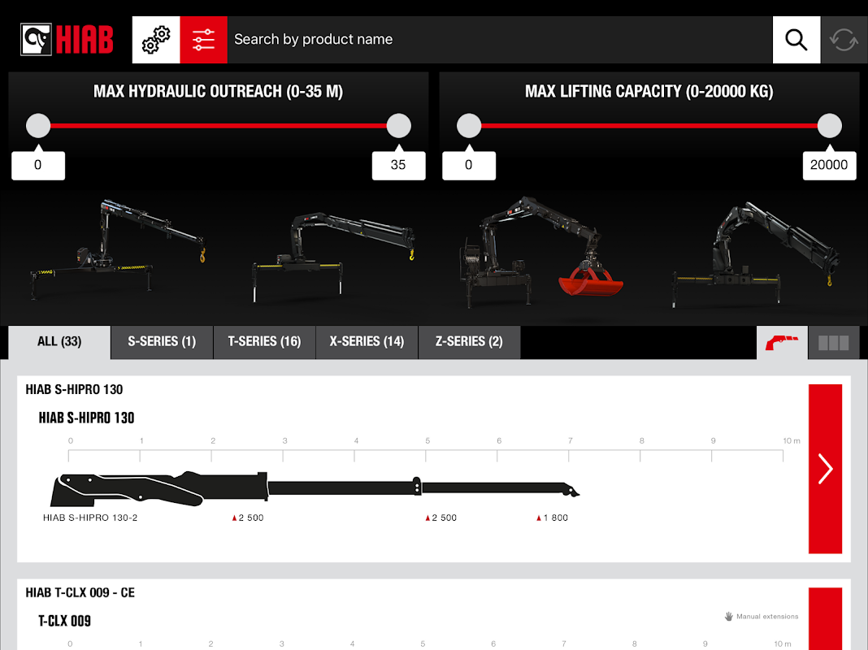Select the ALL (33) tab
Viewport: 868px width, 650px height.
[x=59, y=342]
